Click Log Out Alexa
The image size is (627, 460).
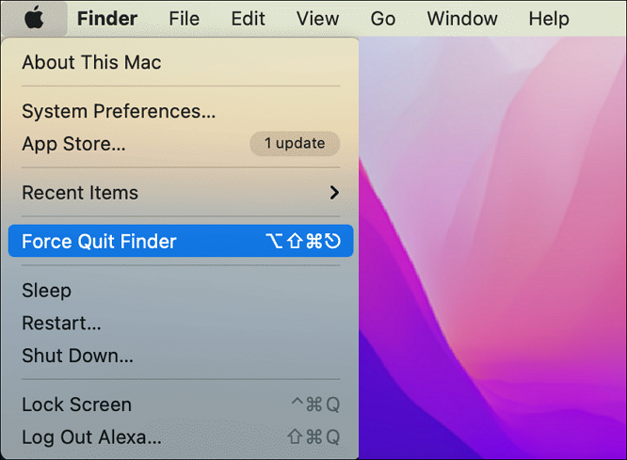pos(91,437)
